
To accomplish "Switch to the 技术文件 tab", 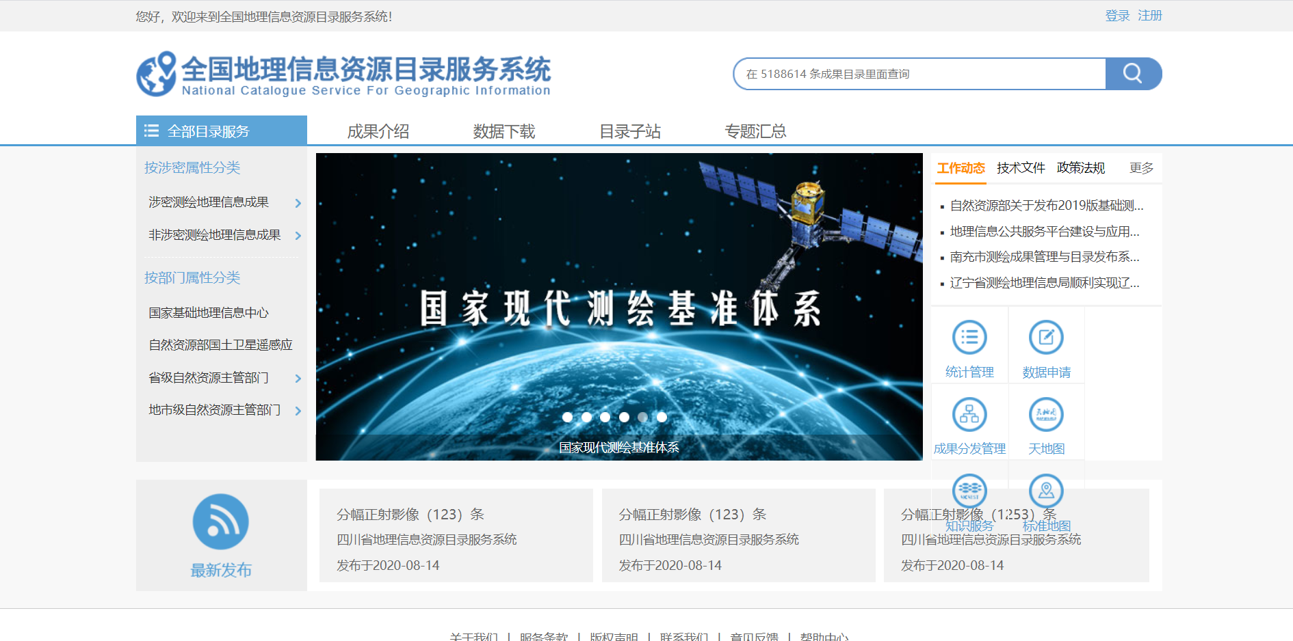I will [1021, 168].
